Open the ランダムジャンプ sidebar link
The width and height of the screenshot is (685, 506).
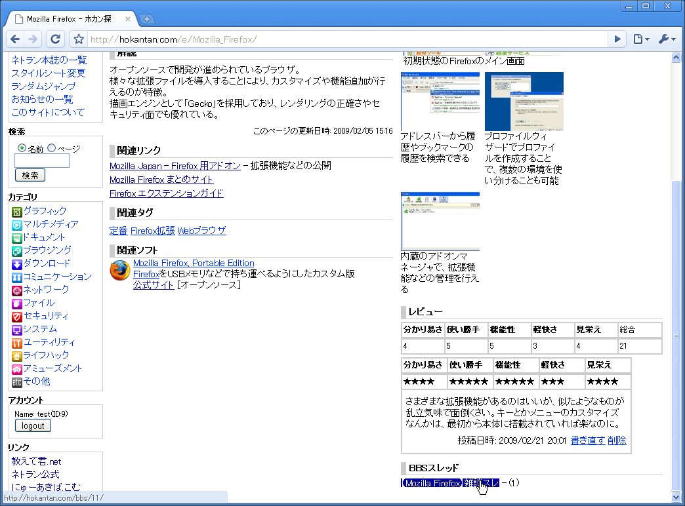click(43, 86)
